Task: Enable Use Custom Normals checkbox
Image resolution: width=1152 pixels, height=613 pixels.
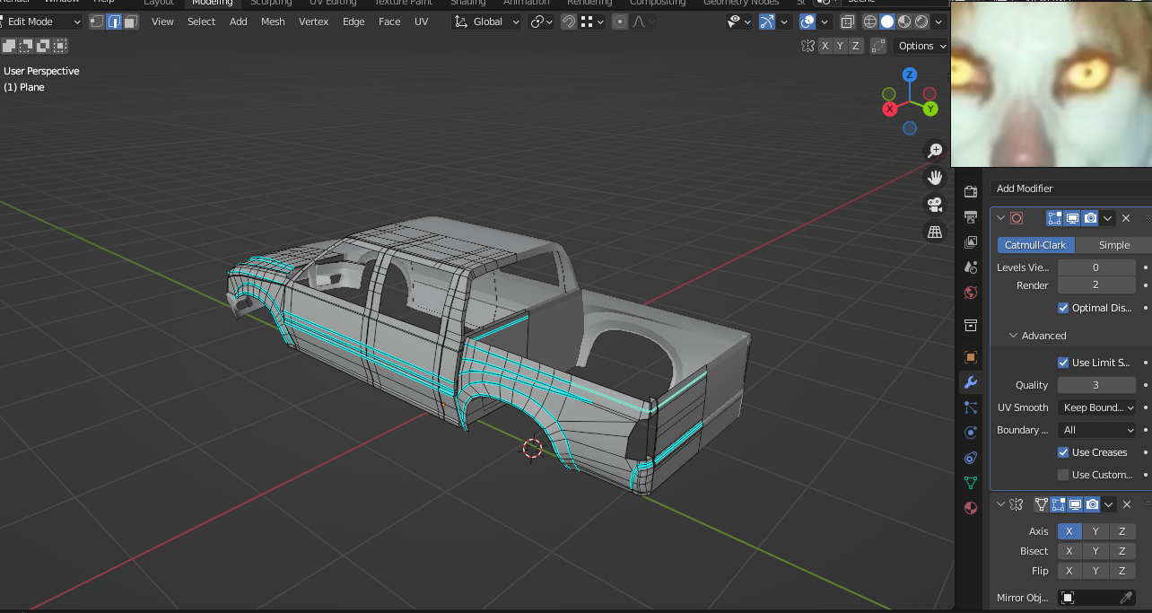Action: click(x=1064, y=475)
